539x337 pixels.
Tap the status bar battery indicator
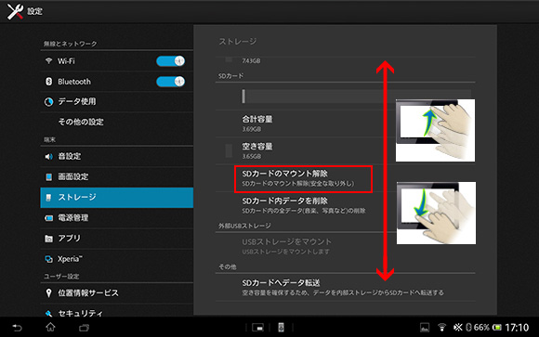[x=497, y=328]
